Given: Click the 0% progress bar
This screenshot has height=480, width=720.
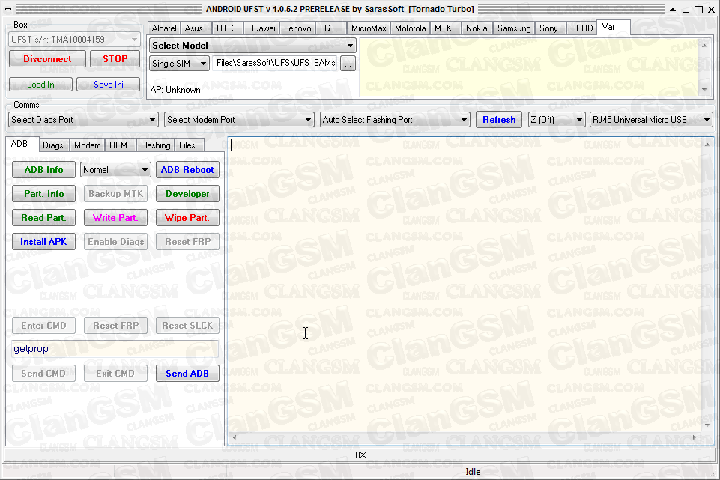Looking at the screenshot, I should click(360, 455).
